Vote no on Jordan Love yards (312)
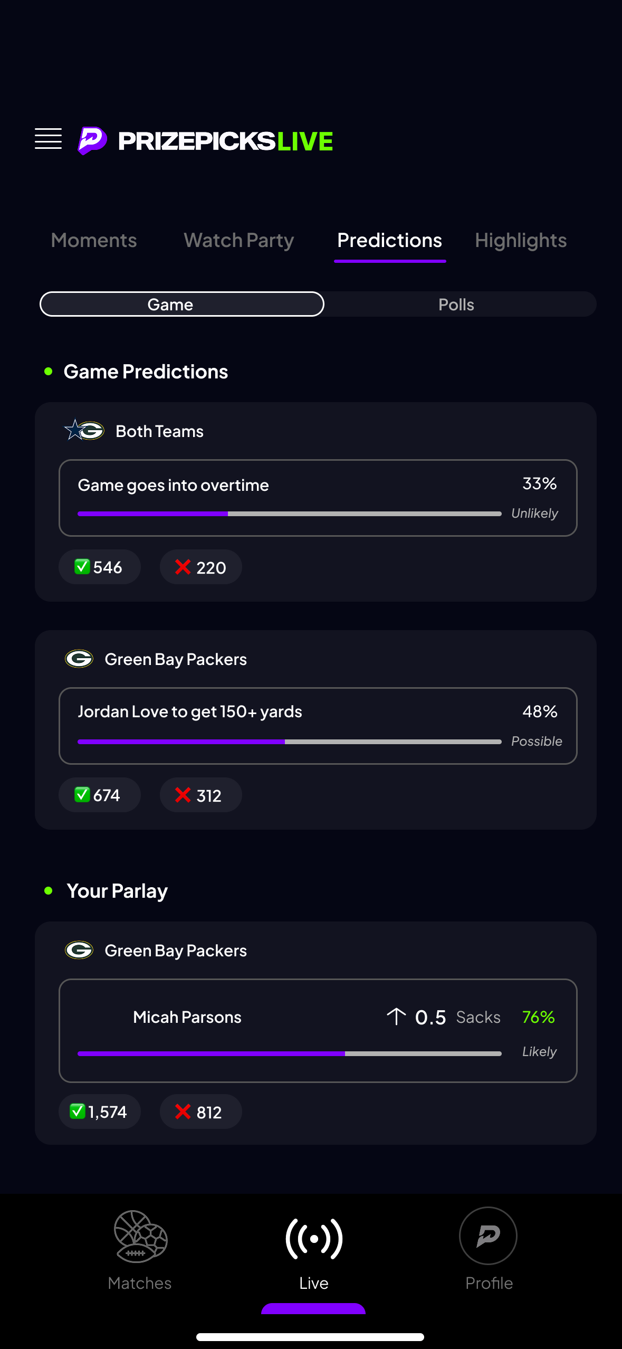 coord(200,795)
